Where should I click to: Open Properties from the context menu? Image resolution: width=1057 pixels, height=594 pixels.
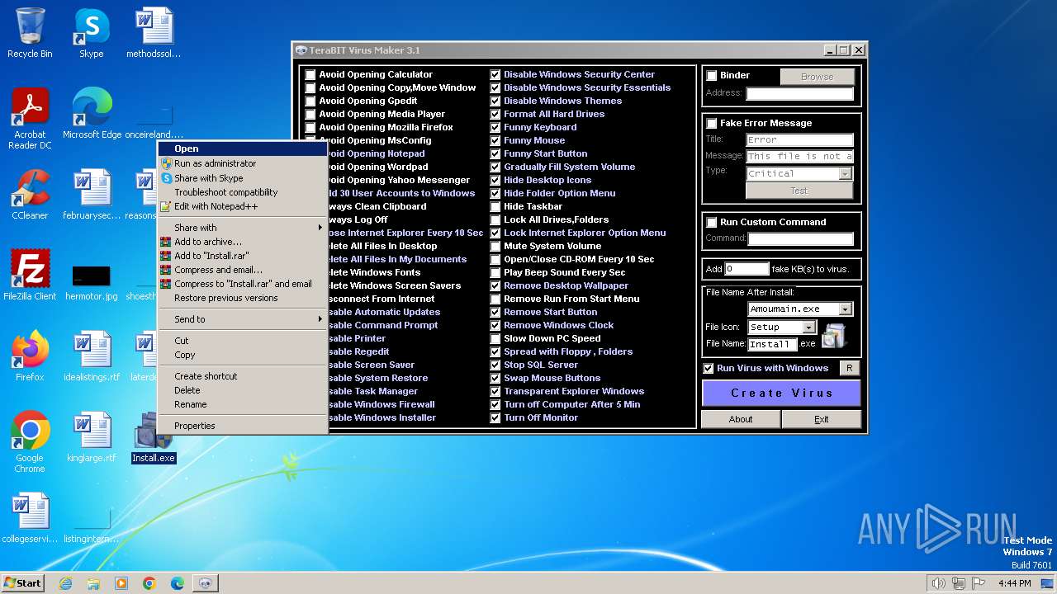[x=243, y=426]
